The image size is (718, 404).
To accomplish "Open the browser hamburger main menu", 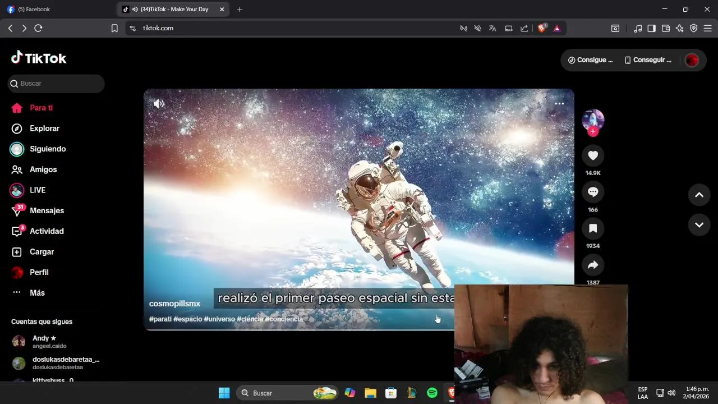I will [708, 28].
